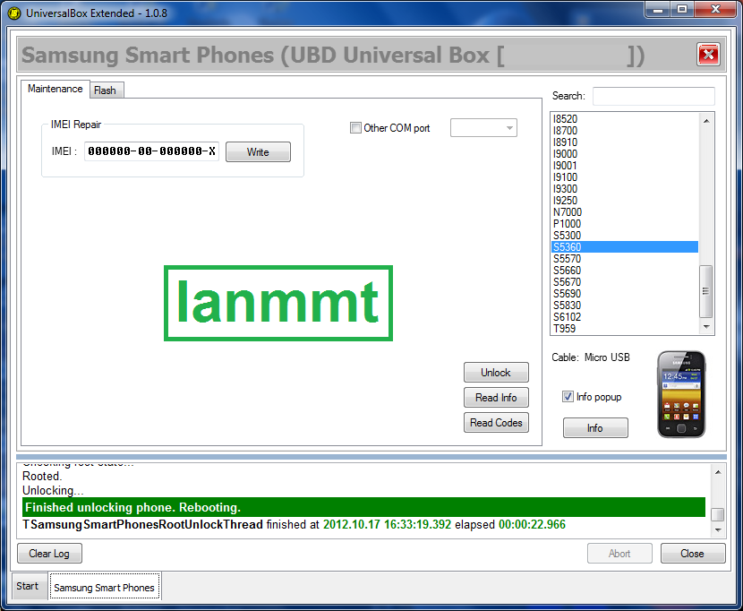Viewport: 743px width, 611px height.
Task: Click the TSamsungSmartPhonesRootUnlockThread log line
Action: 294,524
